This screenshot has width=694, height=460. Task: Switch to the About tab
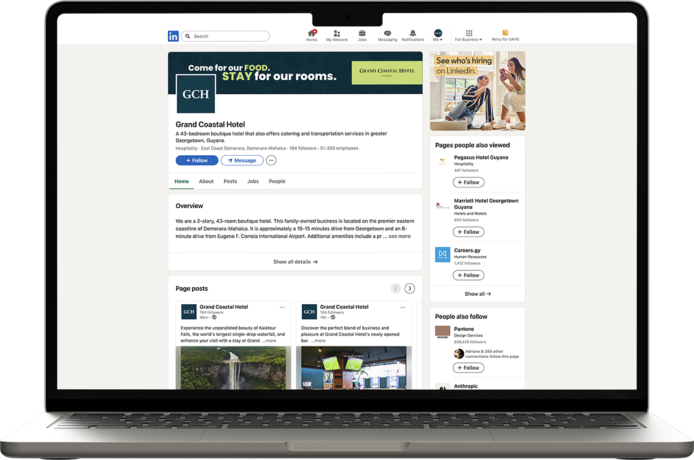click(206, 181)
